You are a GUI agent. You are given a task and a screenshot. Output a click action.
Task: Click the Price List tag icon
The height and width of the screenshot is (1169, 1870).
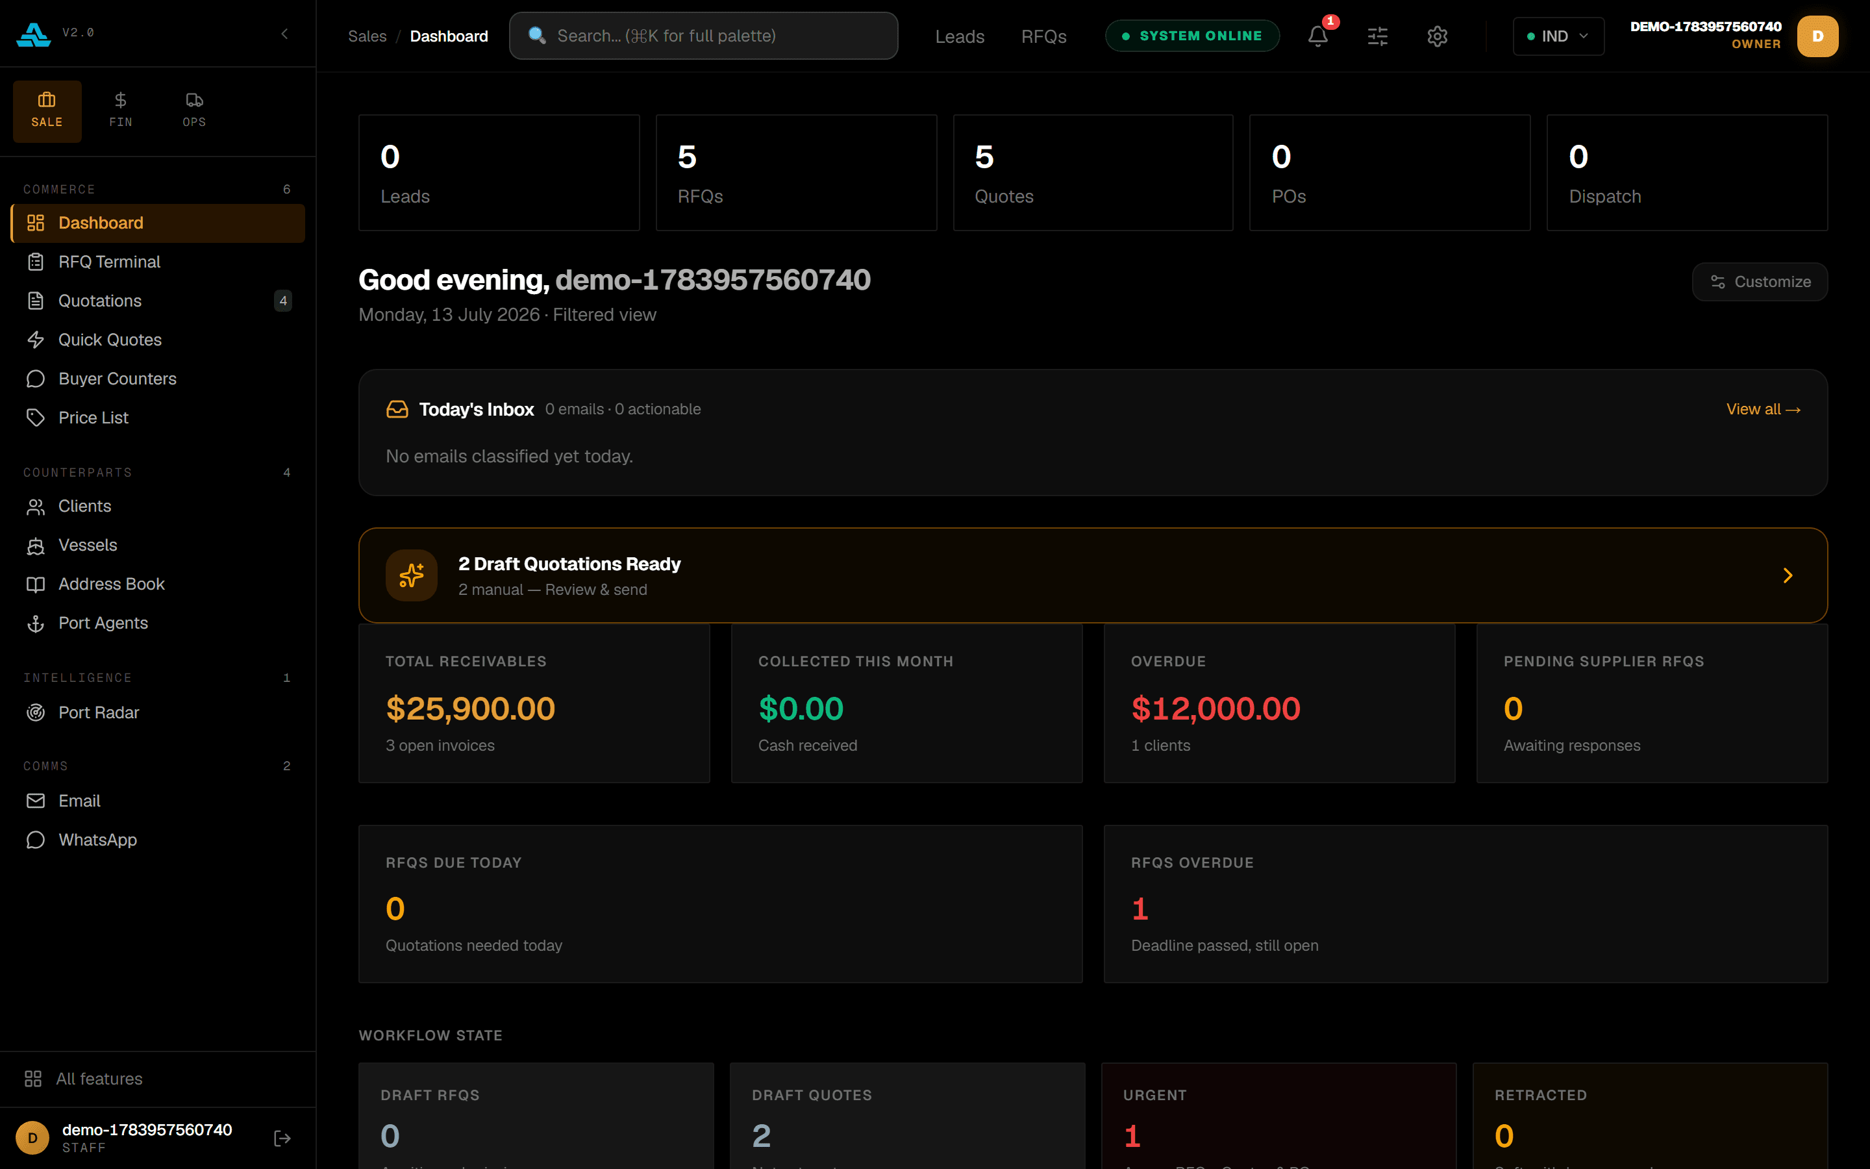36,418
